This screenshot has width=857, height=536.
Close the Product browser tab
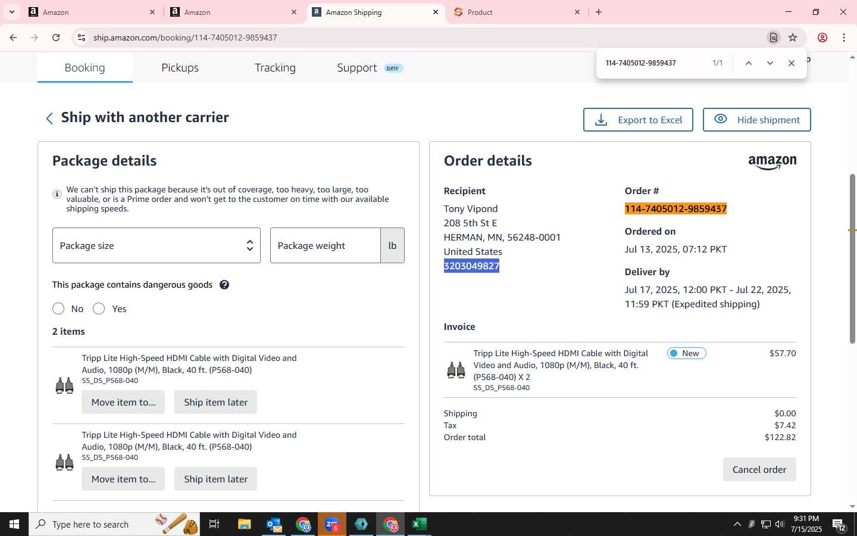pyautogui.click(x=577, y=12)
